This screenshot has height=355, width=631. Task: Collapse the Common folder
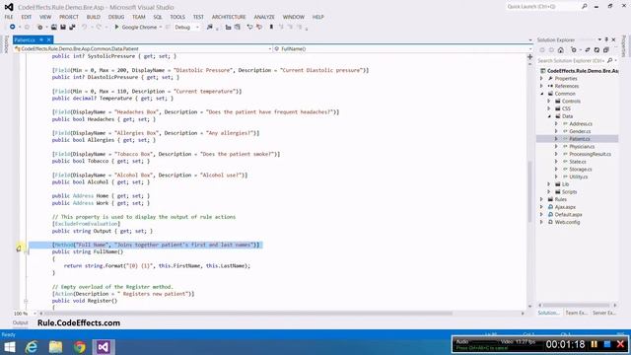tap(541, 94)
